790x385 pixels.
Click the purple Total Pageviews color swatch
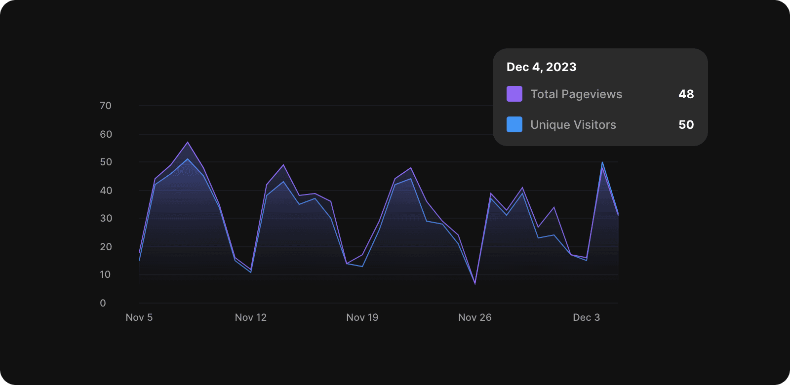(x=514, y=94)
